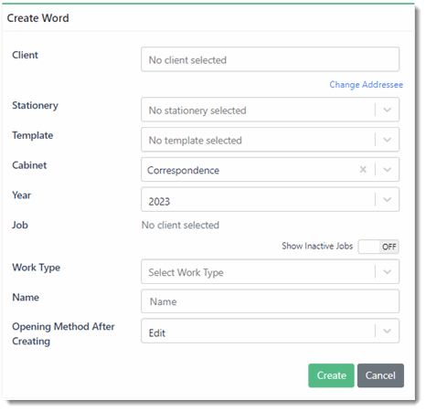Viewport: 426px width, 411px height.
Task: Open the Opening Method dropdown chevron
Action: click(x=387, y=331)
